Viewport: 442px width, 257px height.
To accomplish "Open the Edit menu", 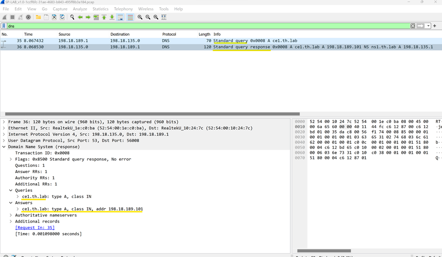I will pos(18,9).
